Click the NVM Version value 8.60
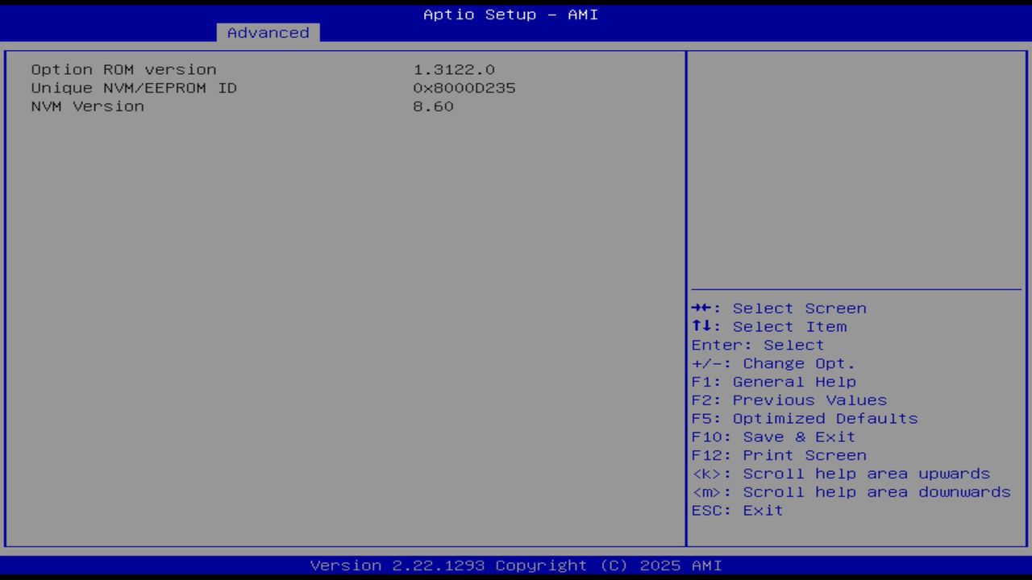Viewport: 1032px width, 580px height. click(433, 106)
